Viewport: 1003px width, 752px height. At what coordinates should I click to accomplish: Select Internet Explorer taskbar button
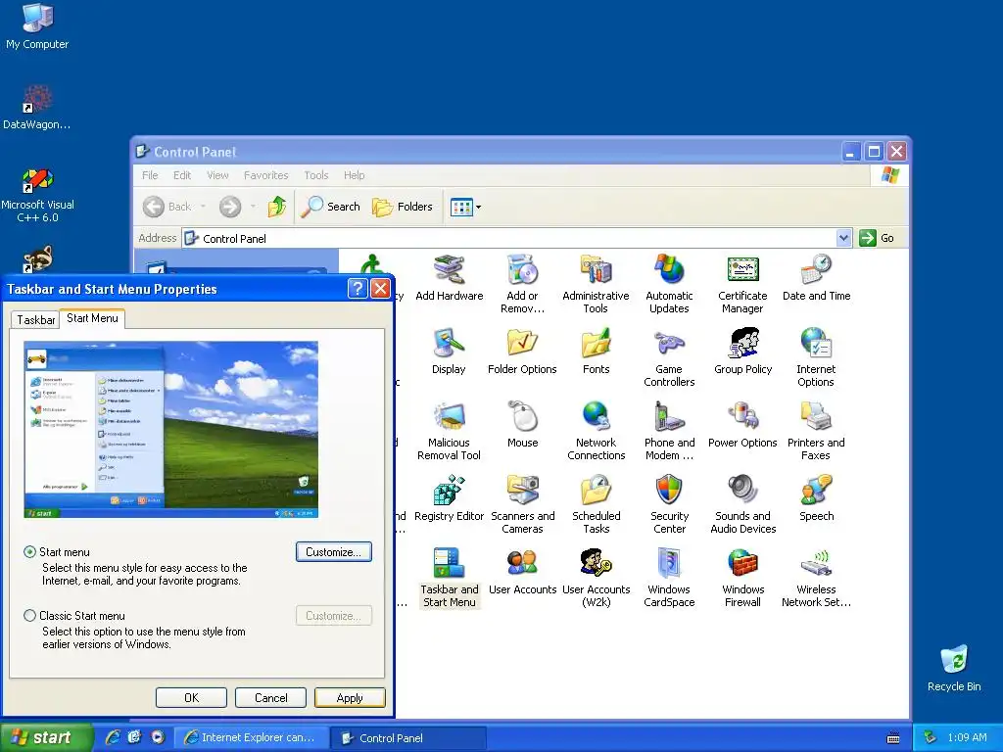250,737
